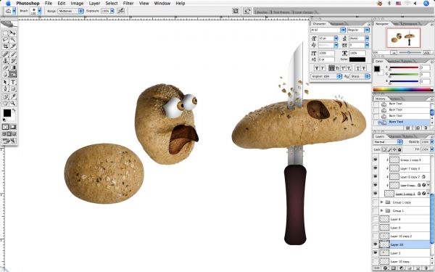Select the Path Selection tool
The height and width of the screenshot is (272, 435).
(5, 82)
